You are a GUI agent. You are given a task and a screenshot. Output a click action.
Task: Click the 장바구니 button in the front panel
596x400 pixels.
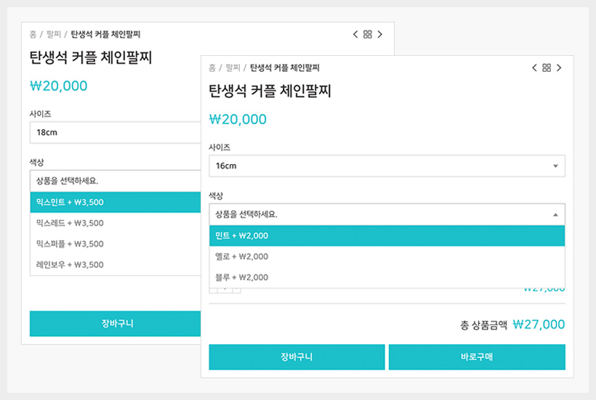(x=297, y=357)
